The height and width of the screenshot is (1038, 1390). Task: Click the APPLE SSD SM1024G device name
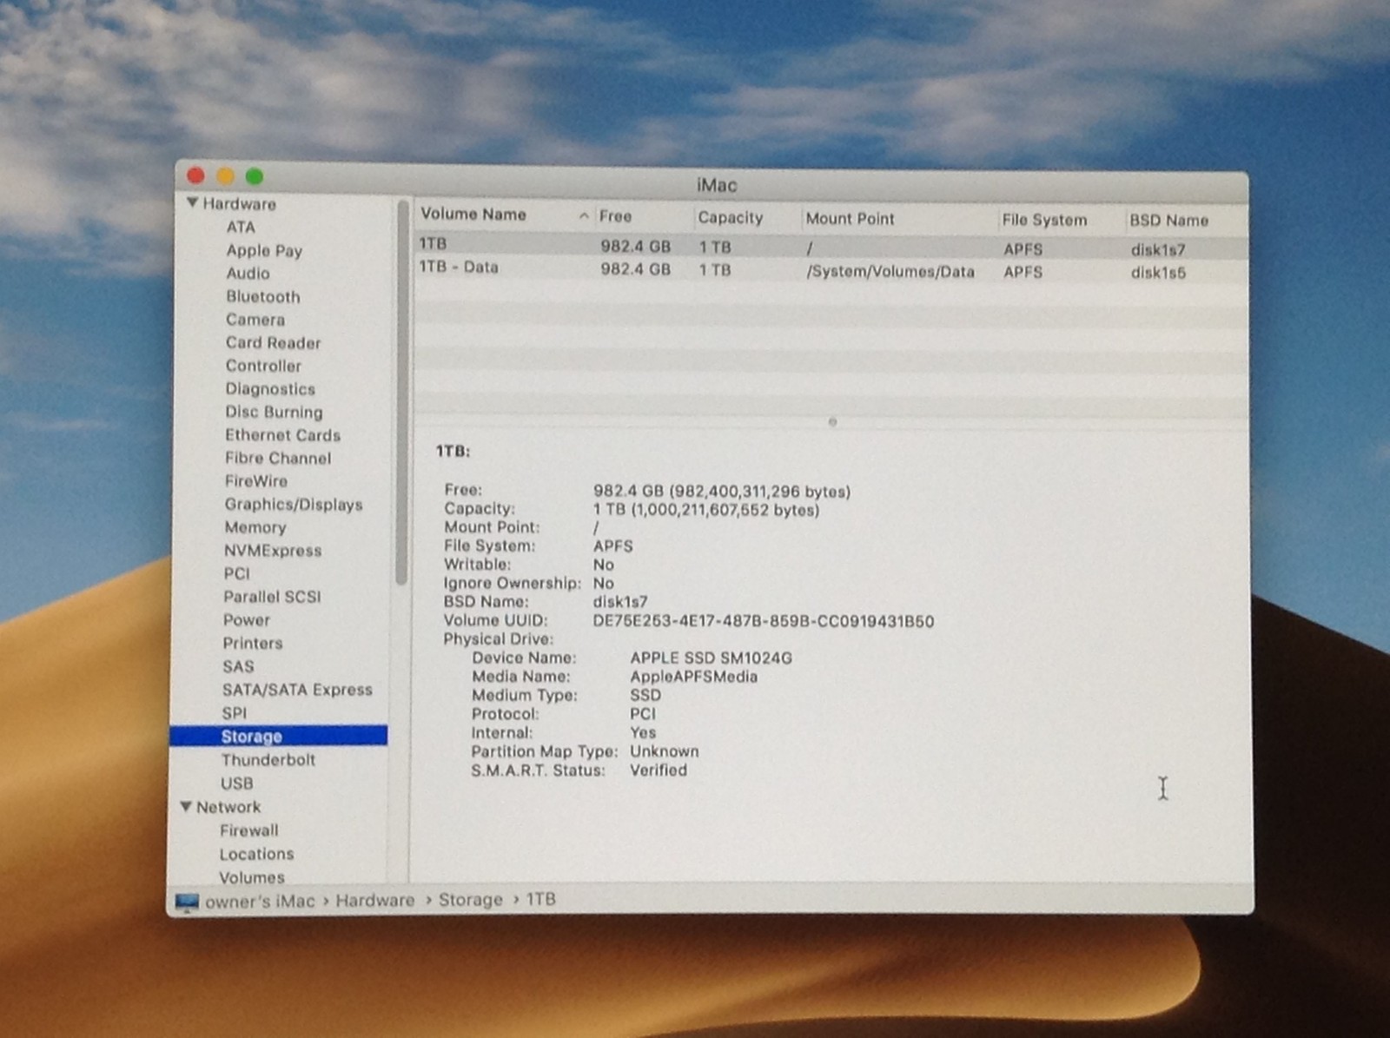coord(711,658)
